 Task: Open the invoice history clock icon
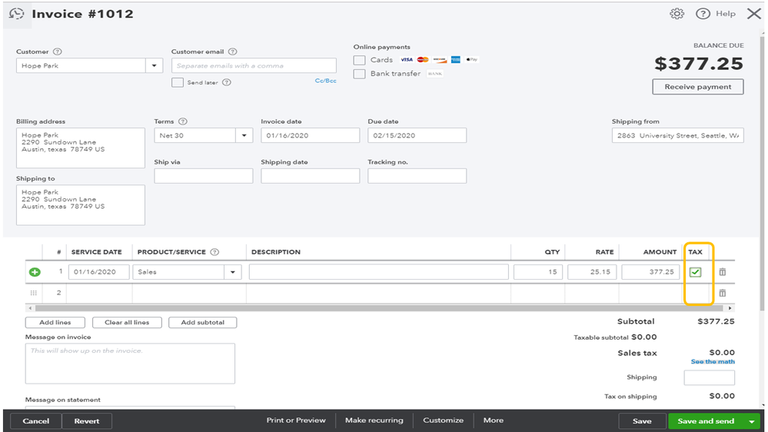coord(16,14)
